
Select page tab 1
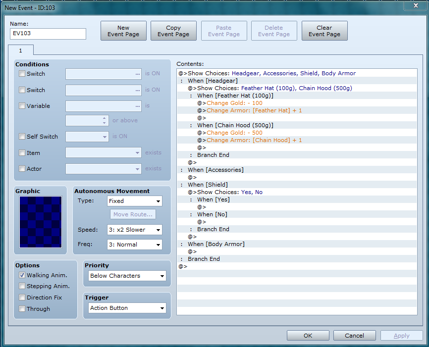point(21,50)
